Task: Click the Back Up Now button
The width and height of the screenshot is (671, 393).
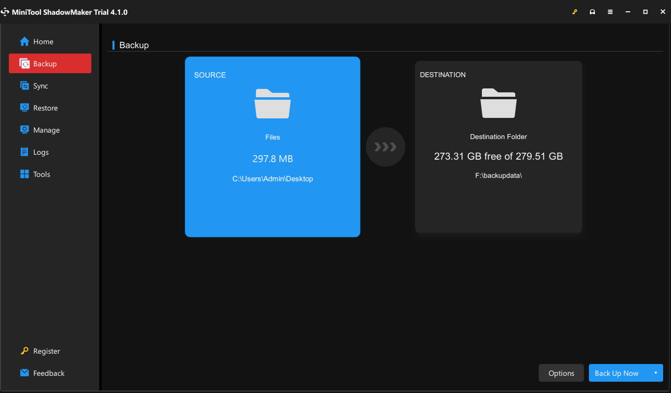Action: click(x=616, y=373)
